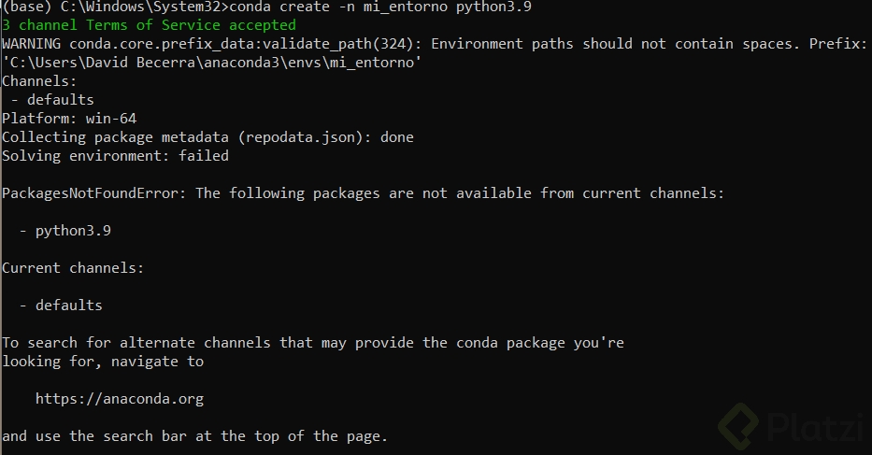Click the "Collecting package metadata" line
The height and width of the screenshot is (455, 872).
point(207,137)
